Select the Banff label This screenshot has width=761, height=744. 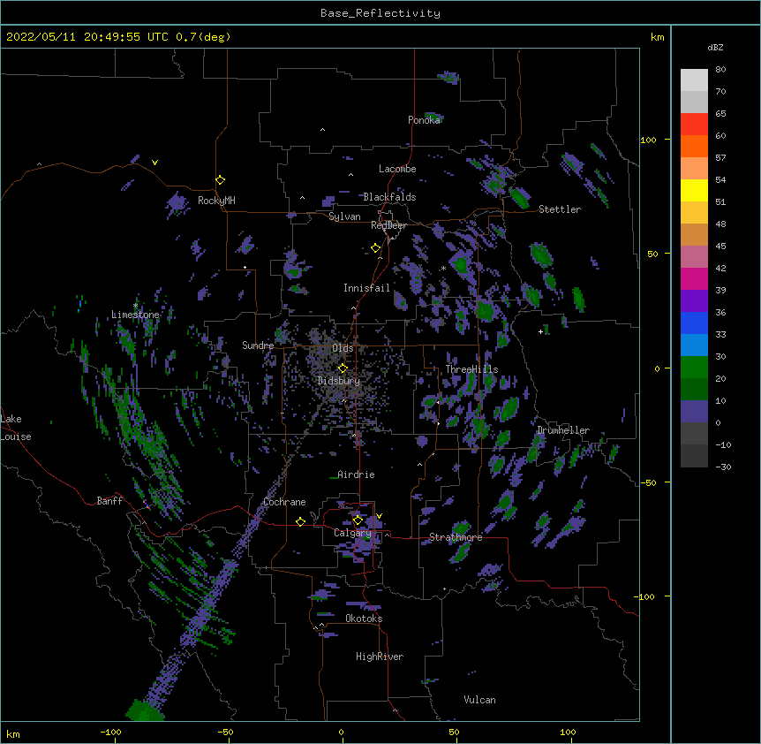coord(109,501)
